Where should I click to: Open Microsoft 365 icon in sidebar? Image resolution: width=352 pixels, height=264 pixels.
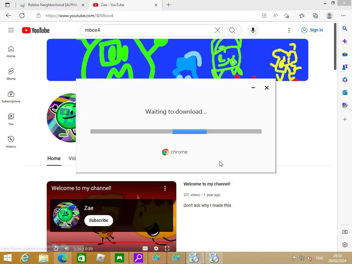click(x=345, y=80)
